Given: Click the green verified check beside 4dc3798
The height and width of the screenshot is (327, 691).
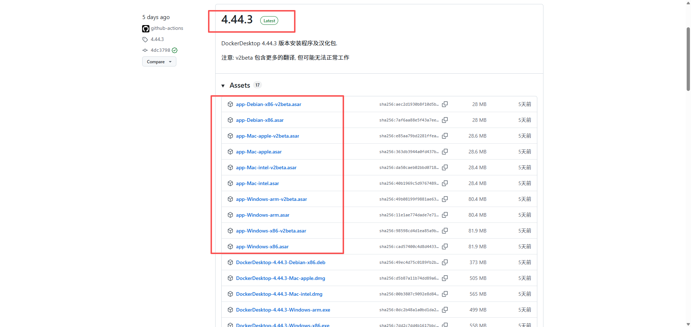Looking at the screenshot, I should click(x=175, y=50).
